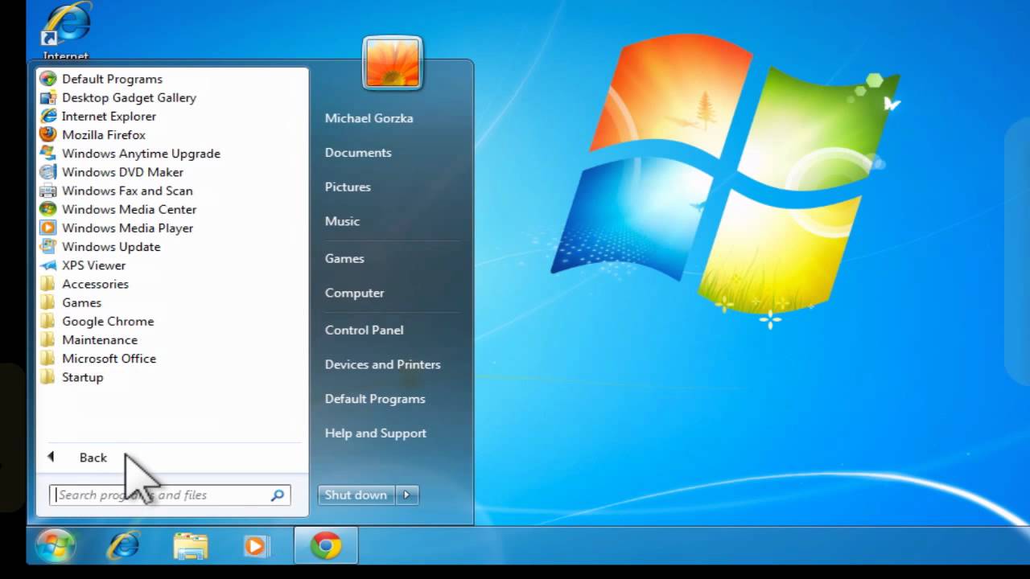Open Internet Explorer from the program list
Screen dimensions: 1030x579
pos(109,116)
